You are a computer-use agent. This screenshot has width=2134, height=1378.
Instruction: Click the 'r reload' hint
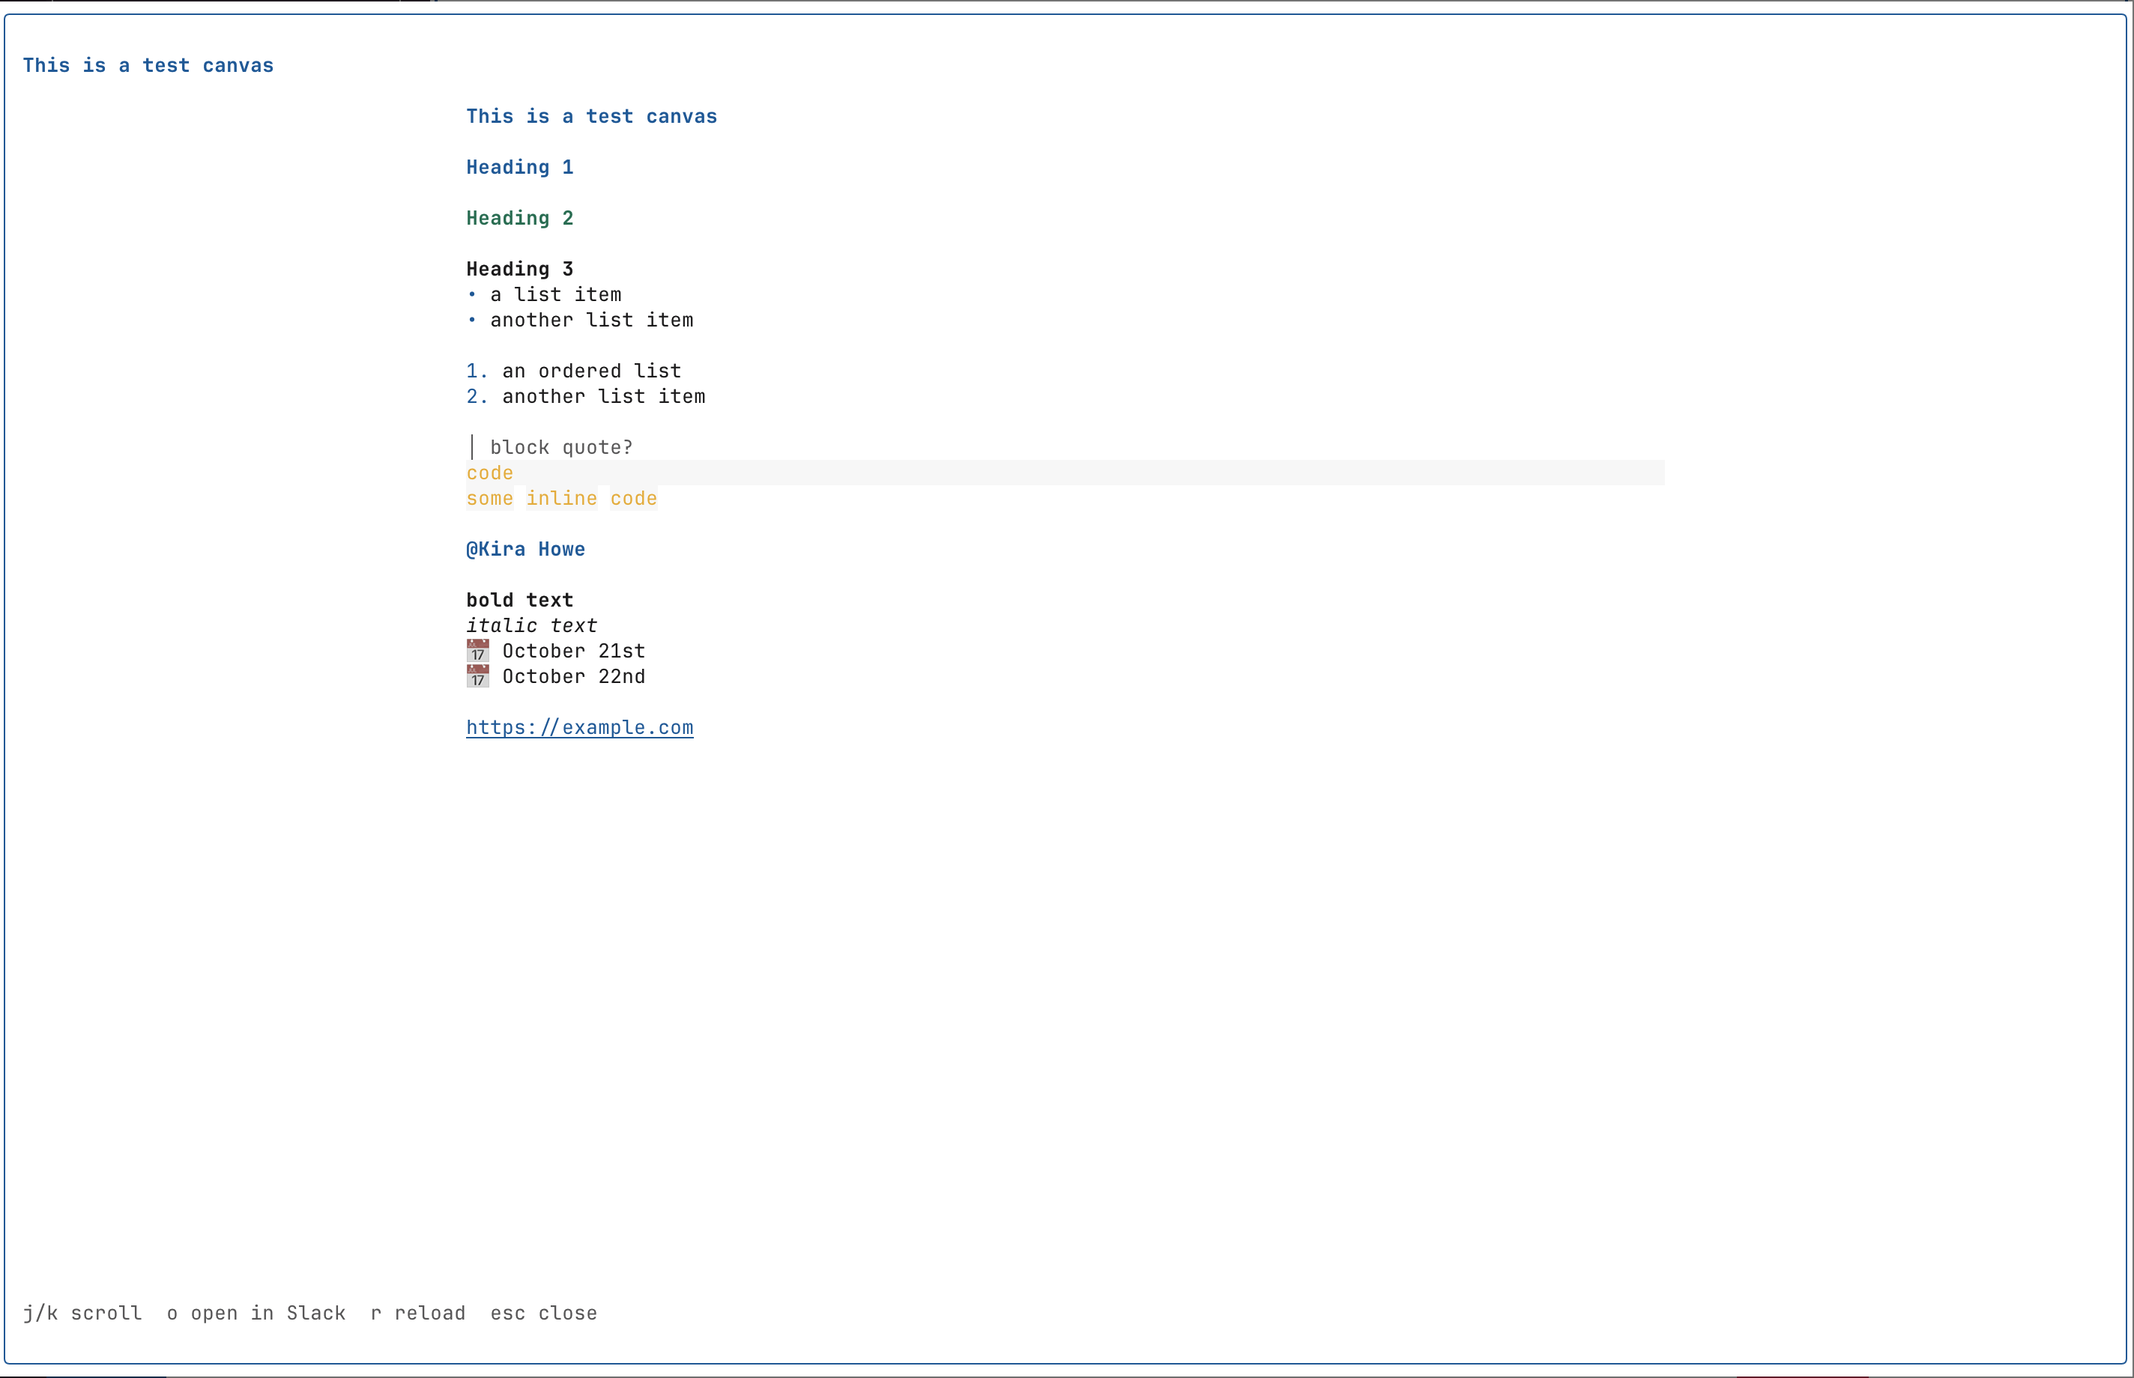pos(418,1313)
